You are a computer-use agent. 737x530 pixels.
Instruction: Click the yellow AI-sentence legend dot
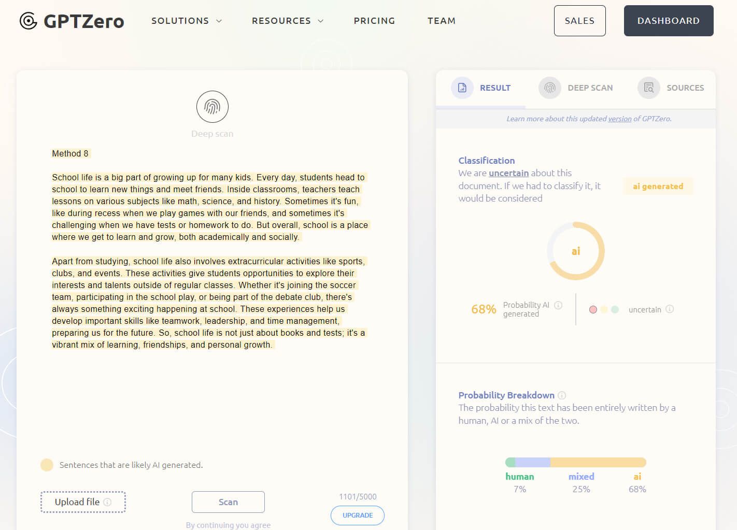coord(47,465)
